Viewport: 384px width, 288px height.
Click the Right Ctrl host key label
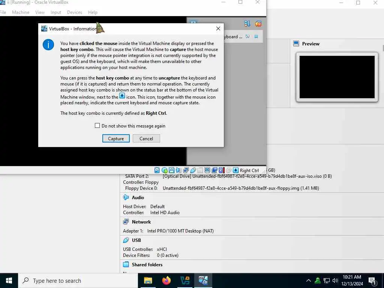click(249, 171)
